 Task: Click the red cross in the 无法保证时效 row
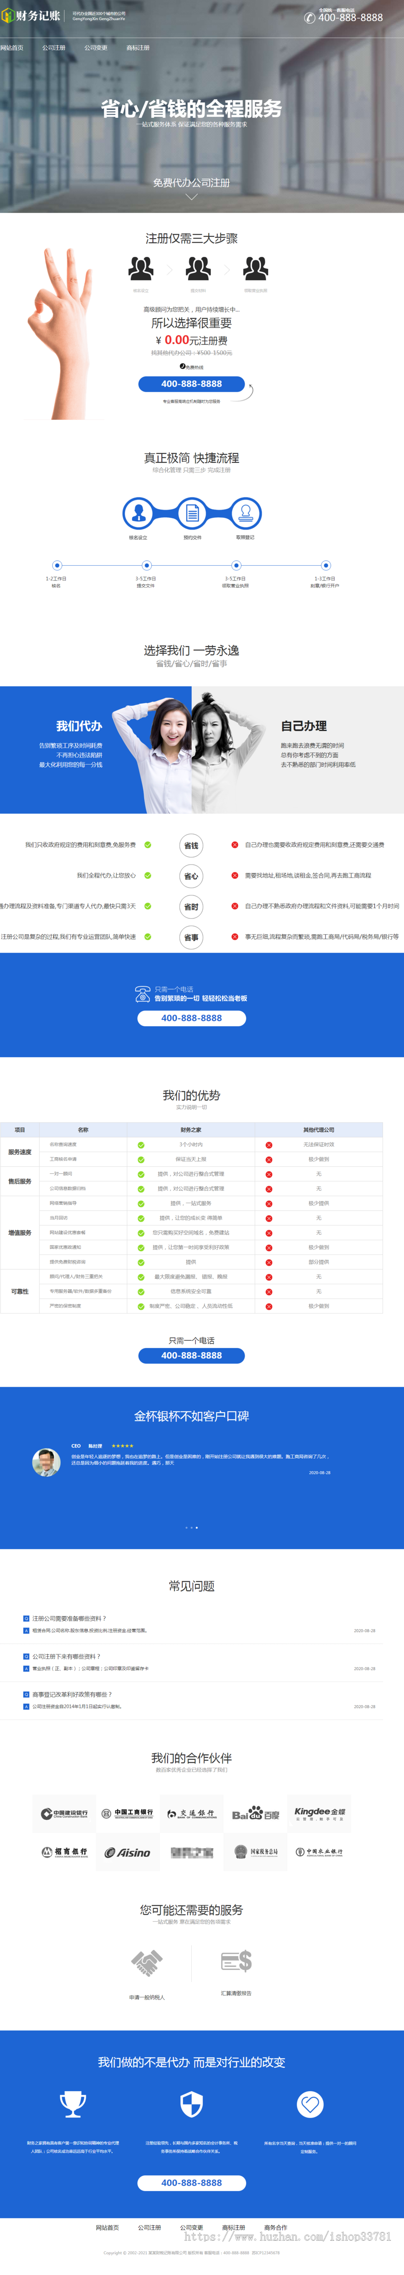pos(269,1144)
